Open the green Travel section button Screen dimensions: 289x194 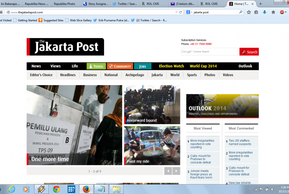pyautogui.click(x=96, y=66)
